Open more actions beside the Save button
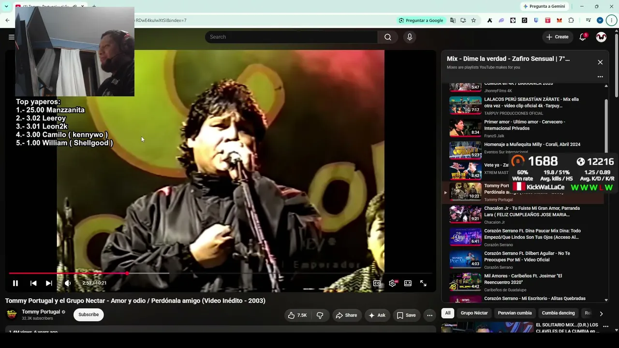619x348 pixels. tap(429, 315)
